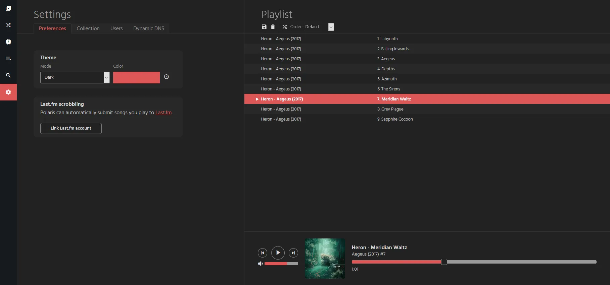Click the settings gear sidebar icon
610x285 pixels.
(x=8, y=92)
